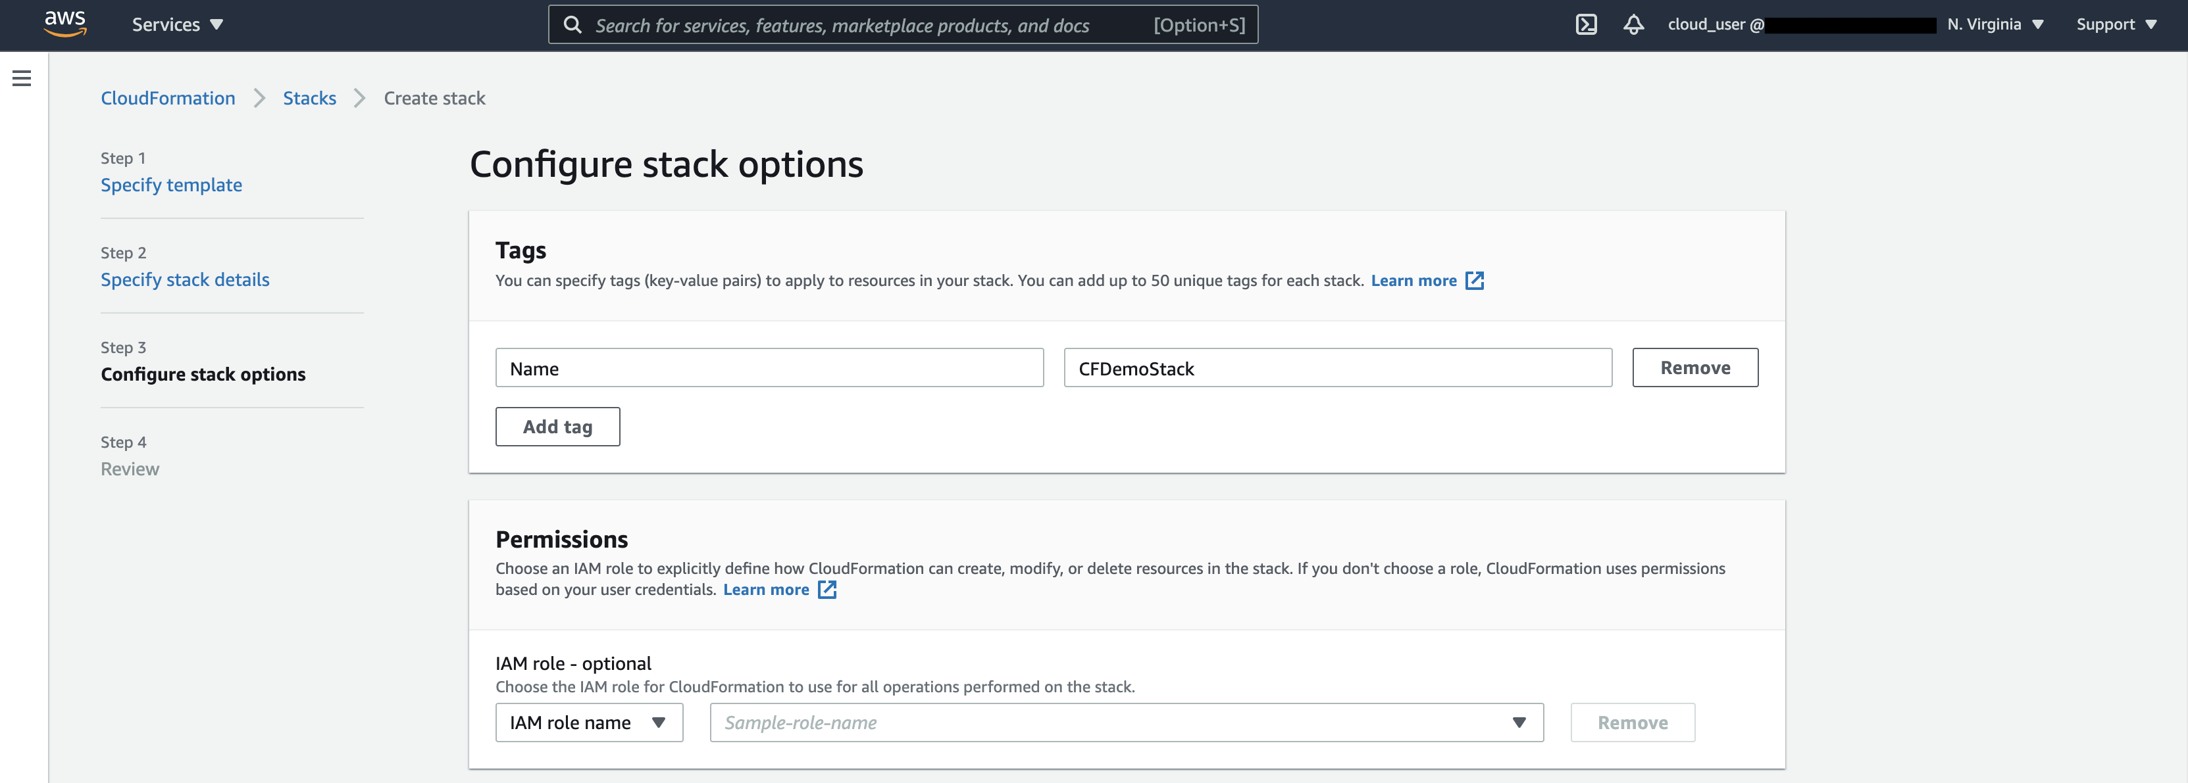Return to Step 1 Specify template

[172, 185]
